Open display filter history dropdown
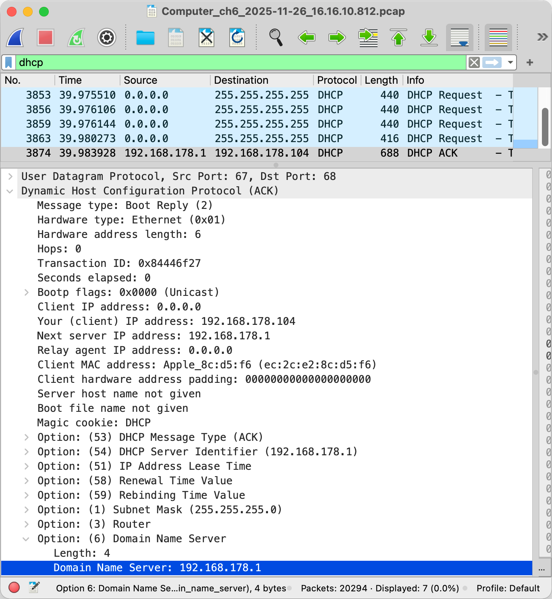 510,62
